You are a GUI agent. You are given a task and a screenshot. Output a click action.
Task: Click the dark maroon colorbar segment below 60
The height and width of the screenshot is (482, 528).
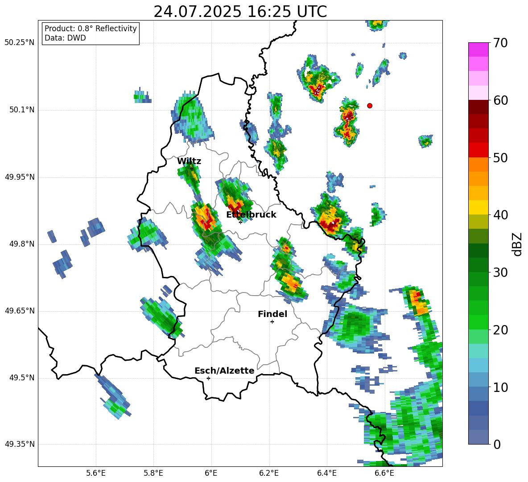pos(478,107)
